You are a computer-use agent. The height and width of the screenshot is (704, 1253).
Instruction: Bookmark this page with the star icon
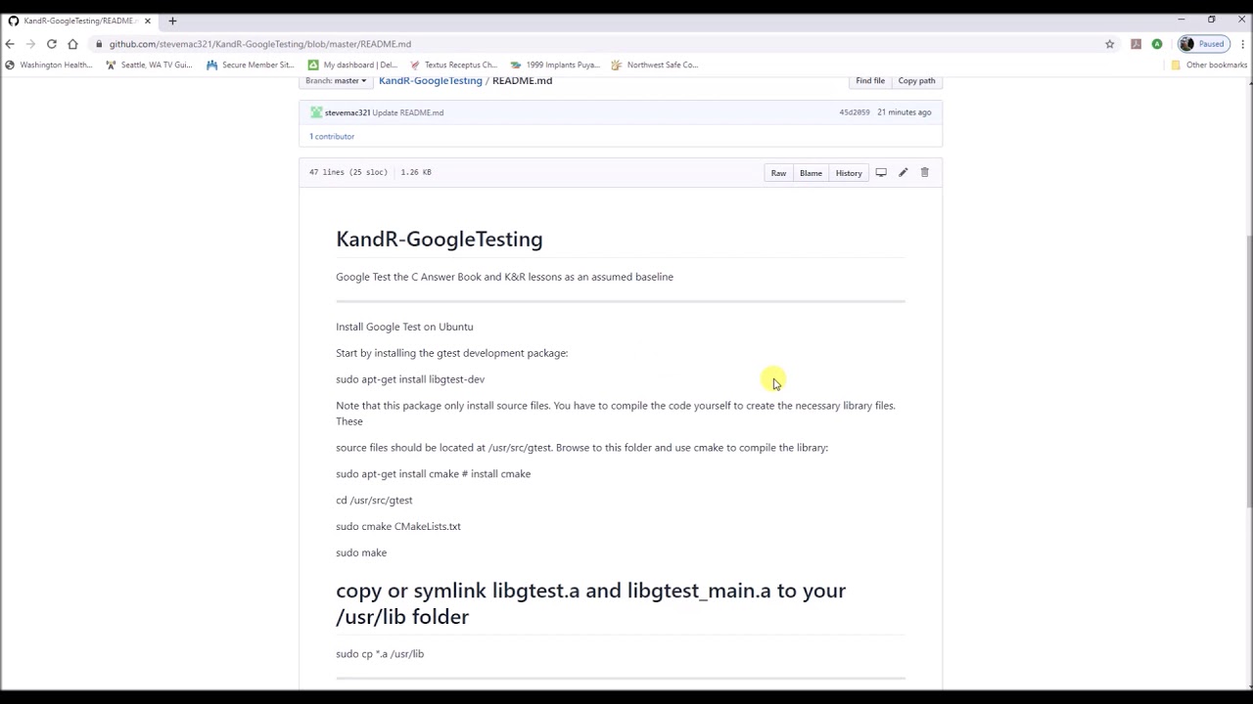click(x=1109, y=44)
